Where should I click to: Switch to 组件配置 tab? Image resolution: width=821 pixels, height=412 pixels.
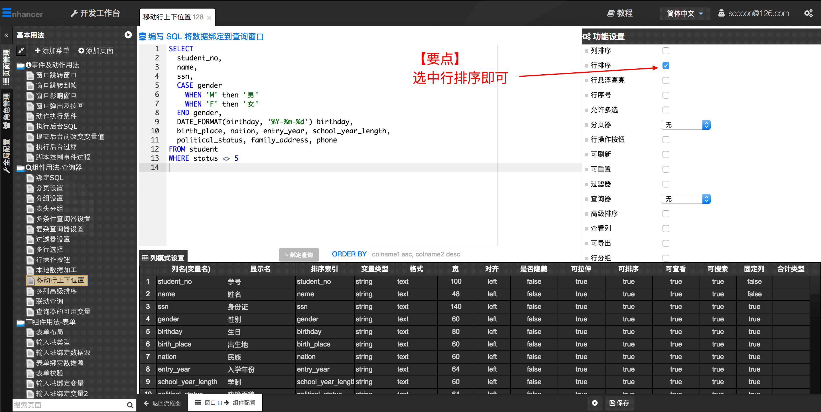(x=244, y=402)
